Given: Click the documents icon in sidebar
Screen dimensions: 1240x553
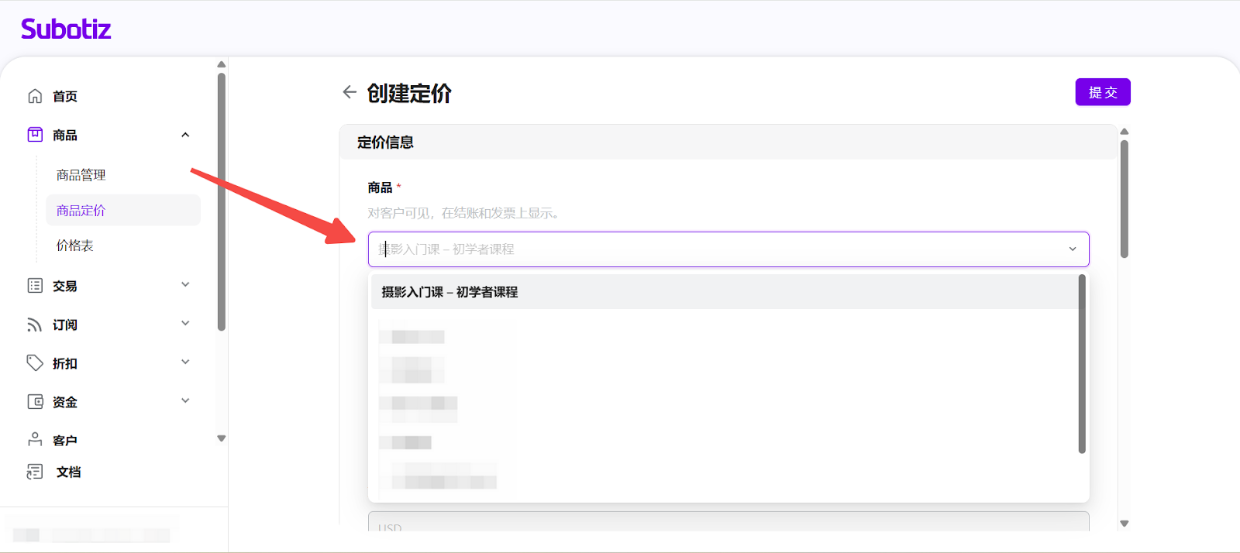Looking at the screenshot, I should pyautogui.click(x=35, y=472).
